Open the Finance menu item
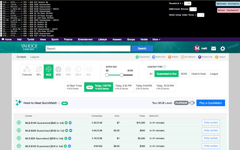 click(68, 39)
